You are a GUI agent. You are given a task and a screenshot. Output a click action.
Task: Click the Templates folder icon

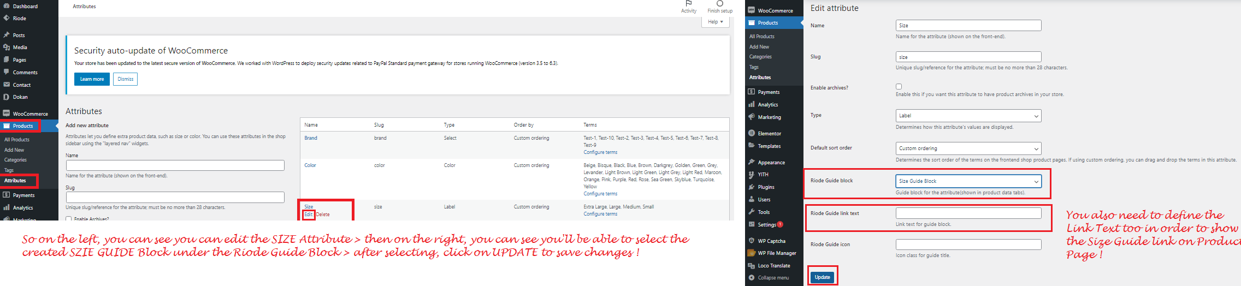(x=752, y=146)
